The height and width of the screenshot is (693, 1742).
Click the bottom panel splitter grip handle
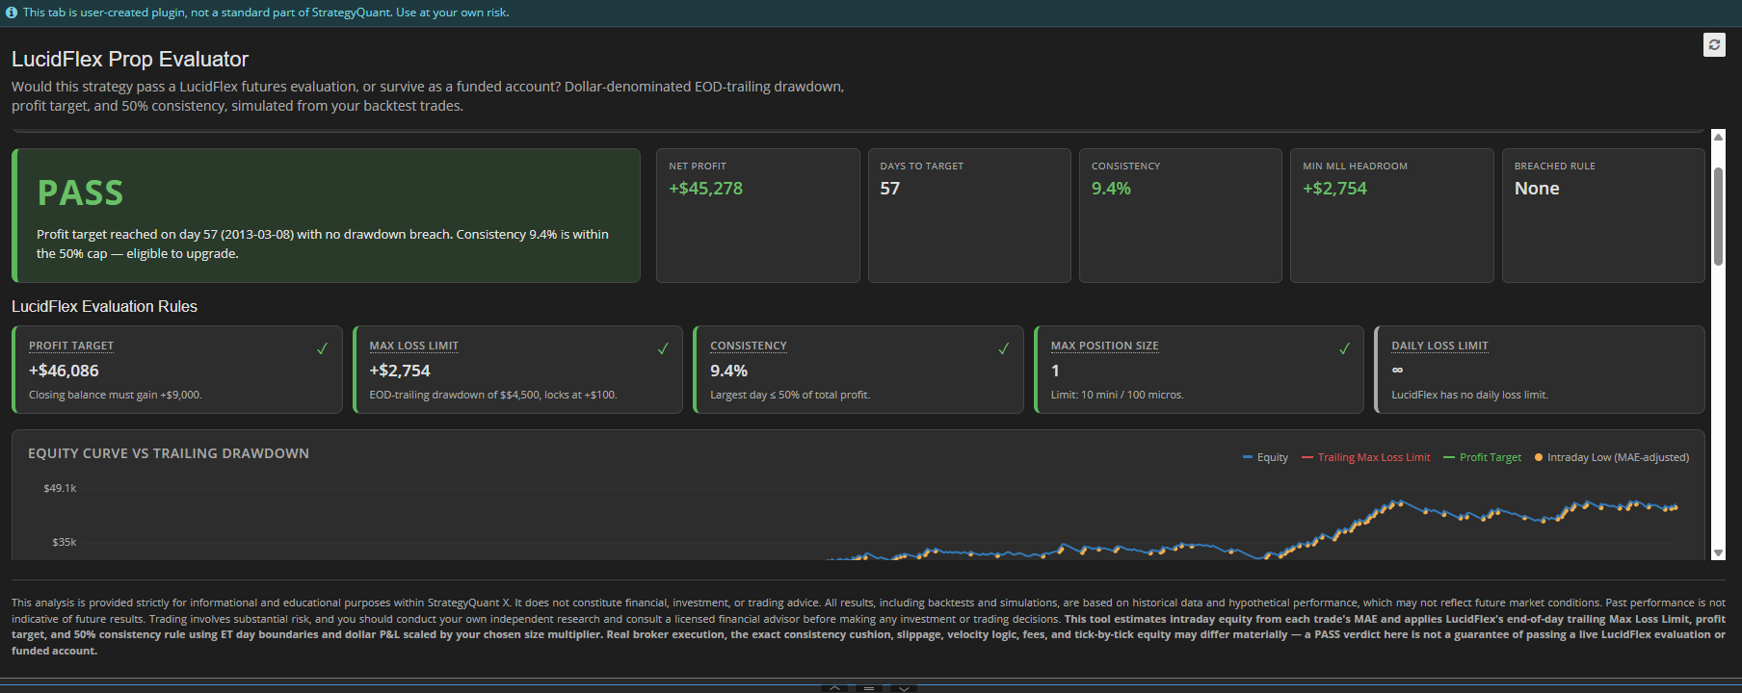[x=869, y=688]
